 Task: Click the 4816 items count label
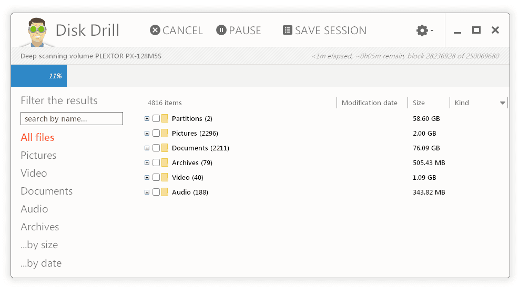[165, 103]
